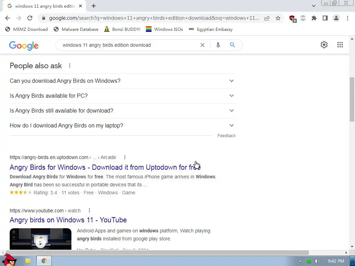Click the 9:42 PM taskbar clock

tap(336, 261)
